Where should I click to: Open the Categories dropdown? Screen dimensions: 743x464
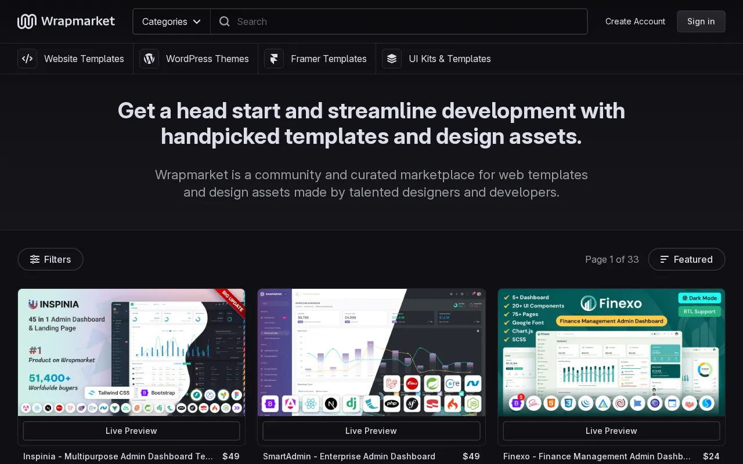[172, 21]
